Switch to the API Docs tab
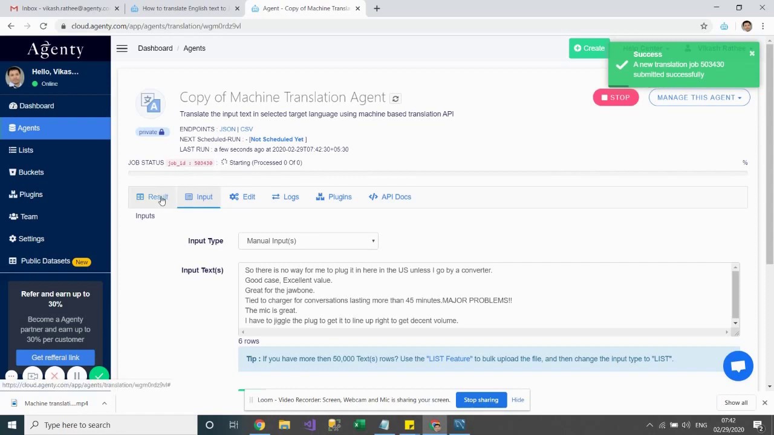774x435 pixels. 390,197
